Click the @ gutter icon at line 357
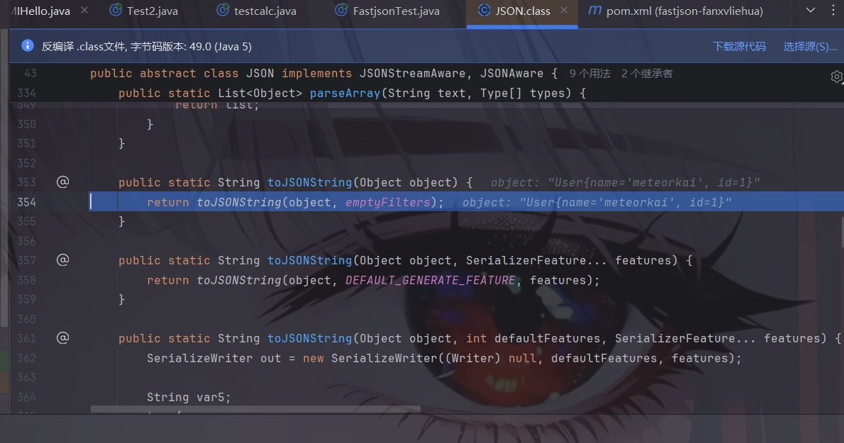 pyautogui.click(x=62, y=260)
